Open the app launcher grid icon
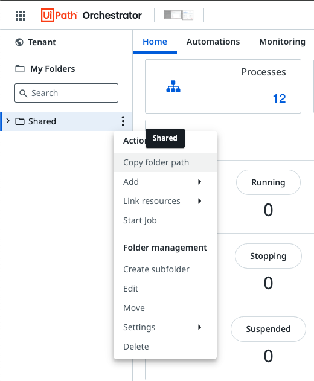The image size is (314, 381). tap(21, 16)
